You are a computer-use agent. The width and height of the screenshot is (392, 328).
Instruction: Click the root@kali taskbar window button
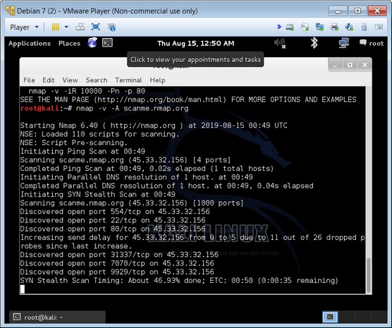pos(57,317)
